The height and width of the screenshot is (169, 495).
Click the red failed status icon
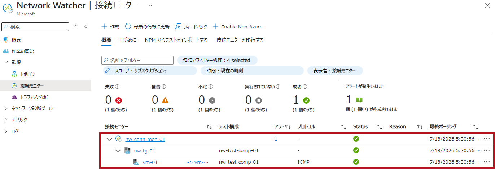point(118,101)
